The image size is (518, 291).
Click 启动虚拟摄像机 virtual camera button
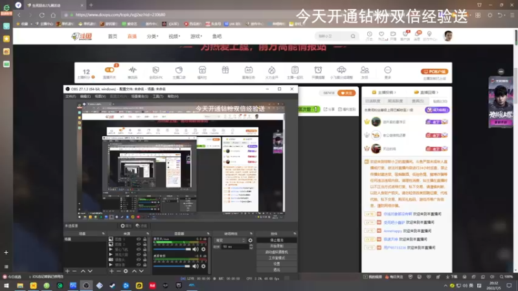point(276,252)
